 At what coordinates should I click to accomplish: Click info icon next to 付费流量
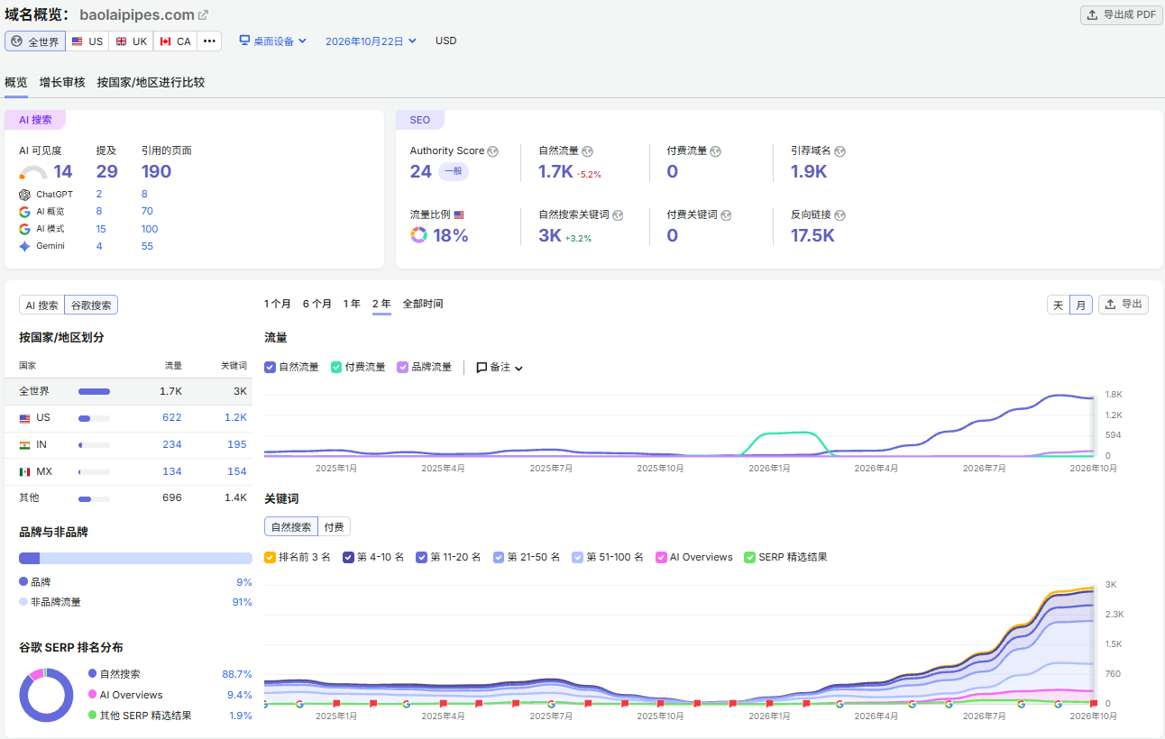[x=715, y=151]
